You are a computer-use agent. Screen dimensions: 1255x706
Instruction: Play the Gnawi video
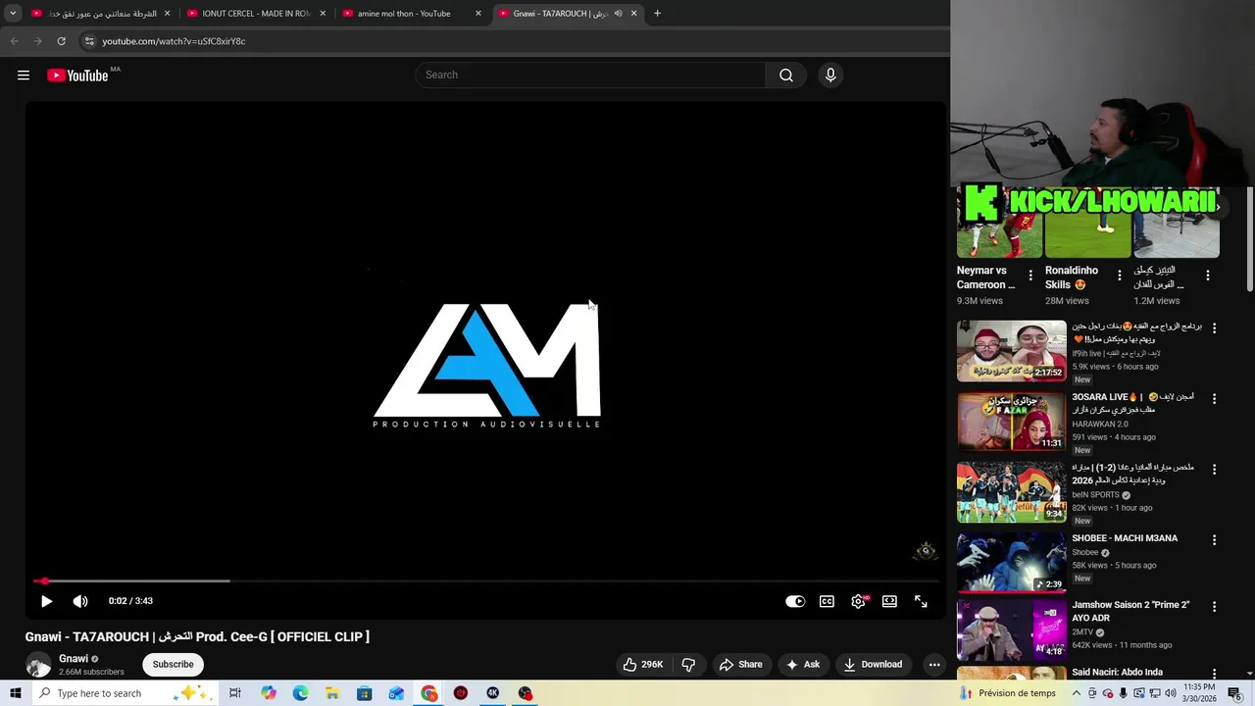click(x=46, y=601)
